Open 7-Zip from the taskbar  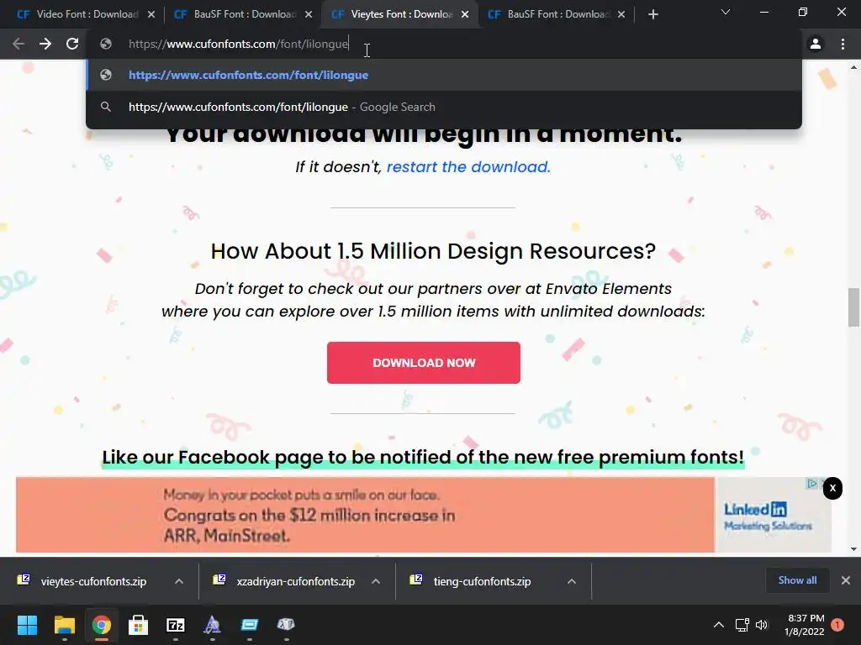176,625
